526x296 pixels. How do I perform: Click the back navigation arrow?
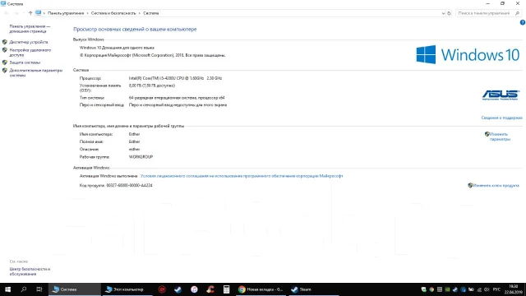(x=6, y=13)
